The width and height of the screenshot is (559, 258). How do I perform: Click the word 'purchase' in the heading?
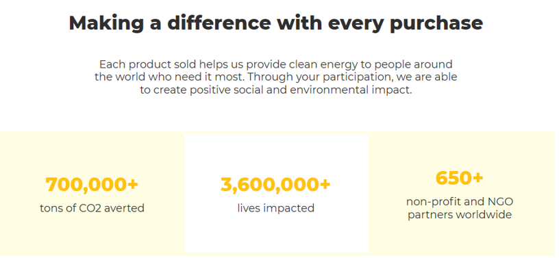pos(436,23)
